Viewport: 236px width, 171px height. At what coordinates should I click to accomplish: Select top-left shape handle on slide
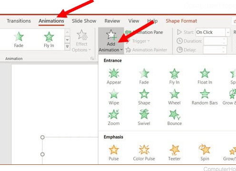pos(42,137)
